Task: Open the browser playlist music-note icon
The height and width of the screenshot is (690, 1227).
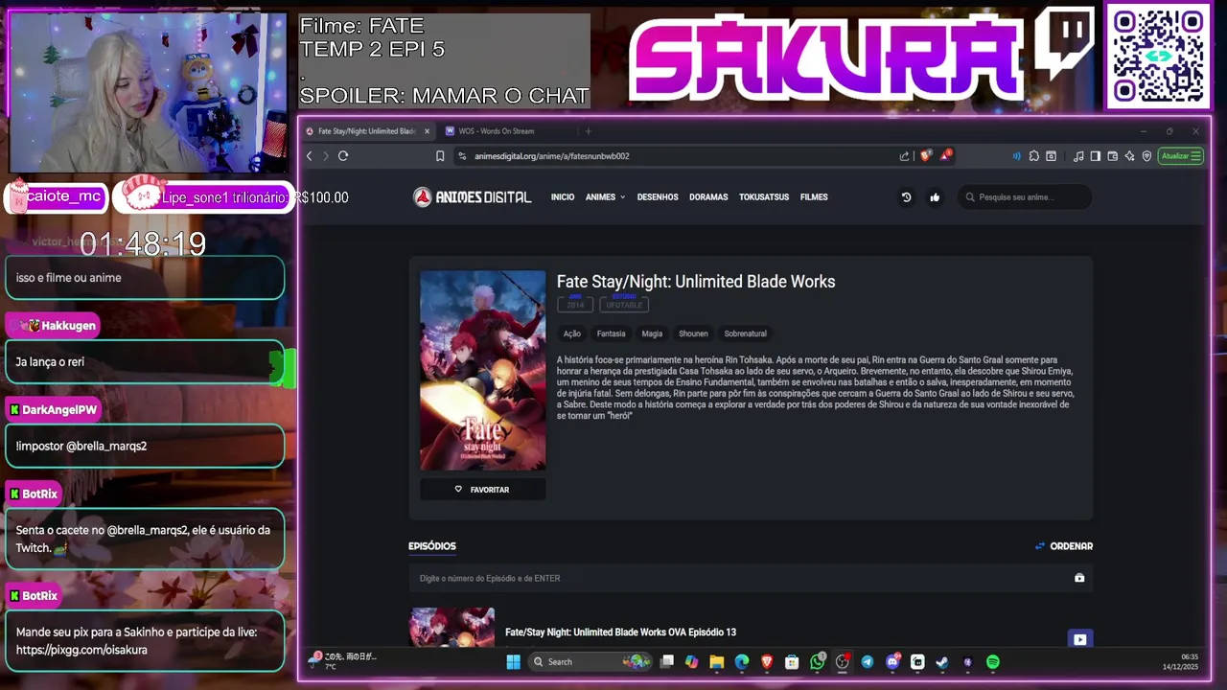Action: click(x=1079, y=156)
